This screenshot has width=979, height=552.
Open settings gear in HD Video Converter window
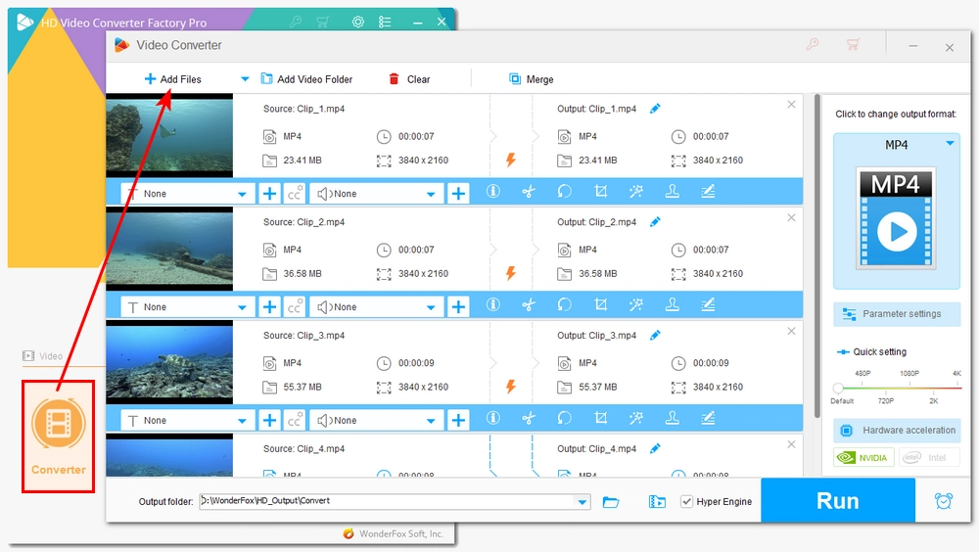coord(357,22)
